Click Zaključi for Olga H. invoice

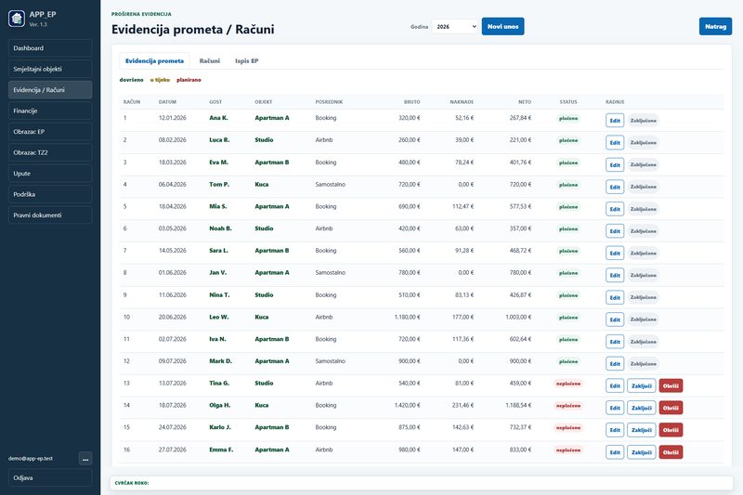click(x=642, y=408)
